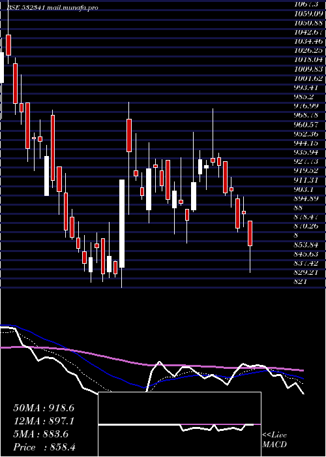Click the 1001.62 price axis label

pyautogui.click(x=310, y=78)
